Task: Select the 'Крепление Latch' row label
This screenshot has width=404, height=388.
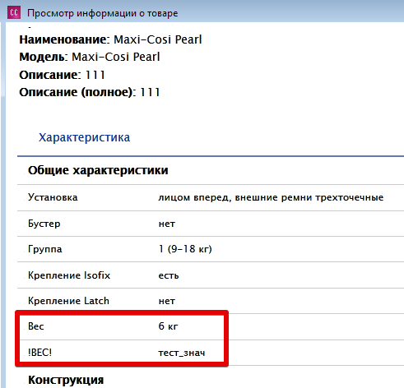Action: (x=68, y=301)
